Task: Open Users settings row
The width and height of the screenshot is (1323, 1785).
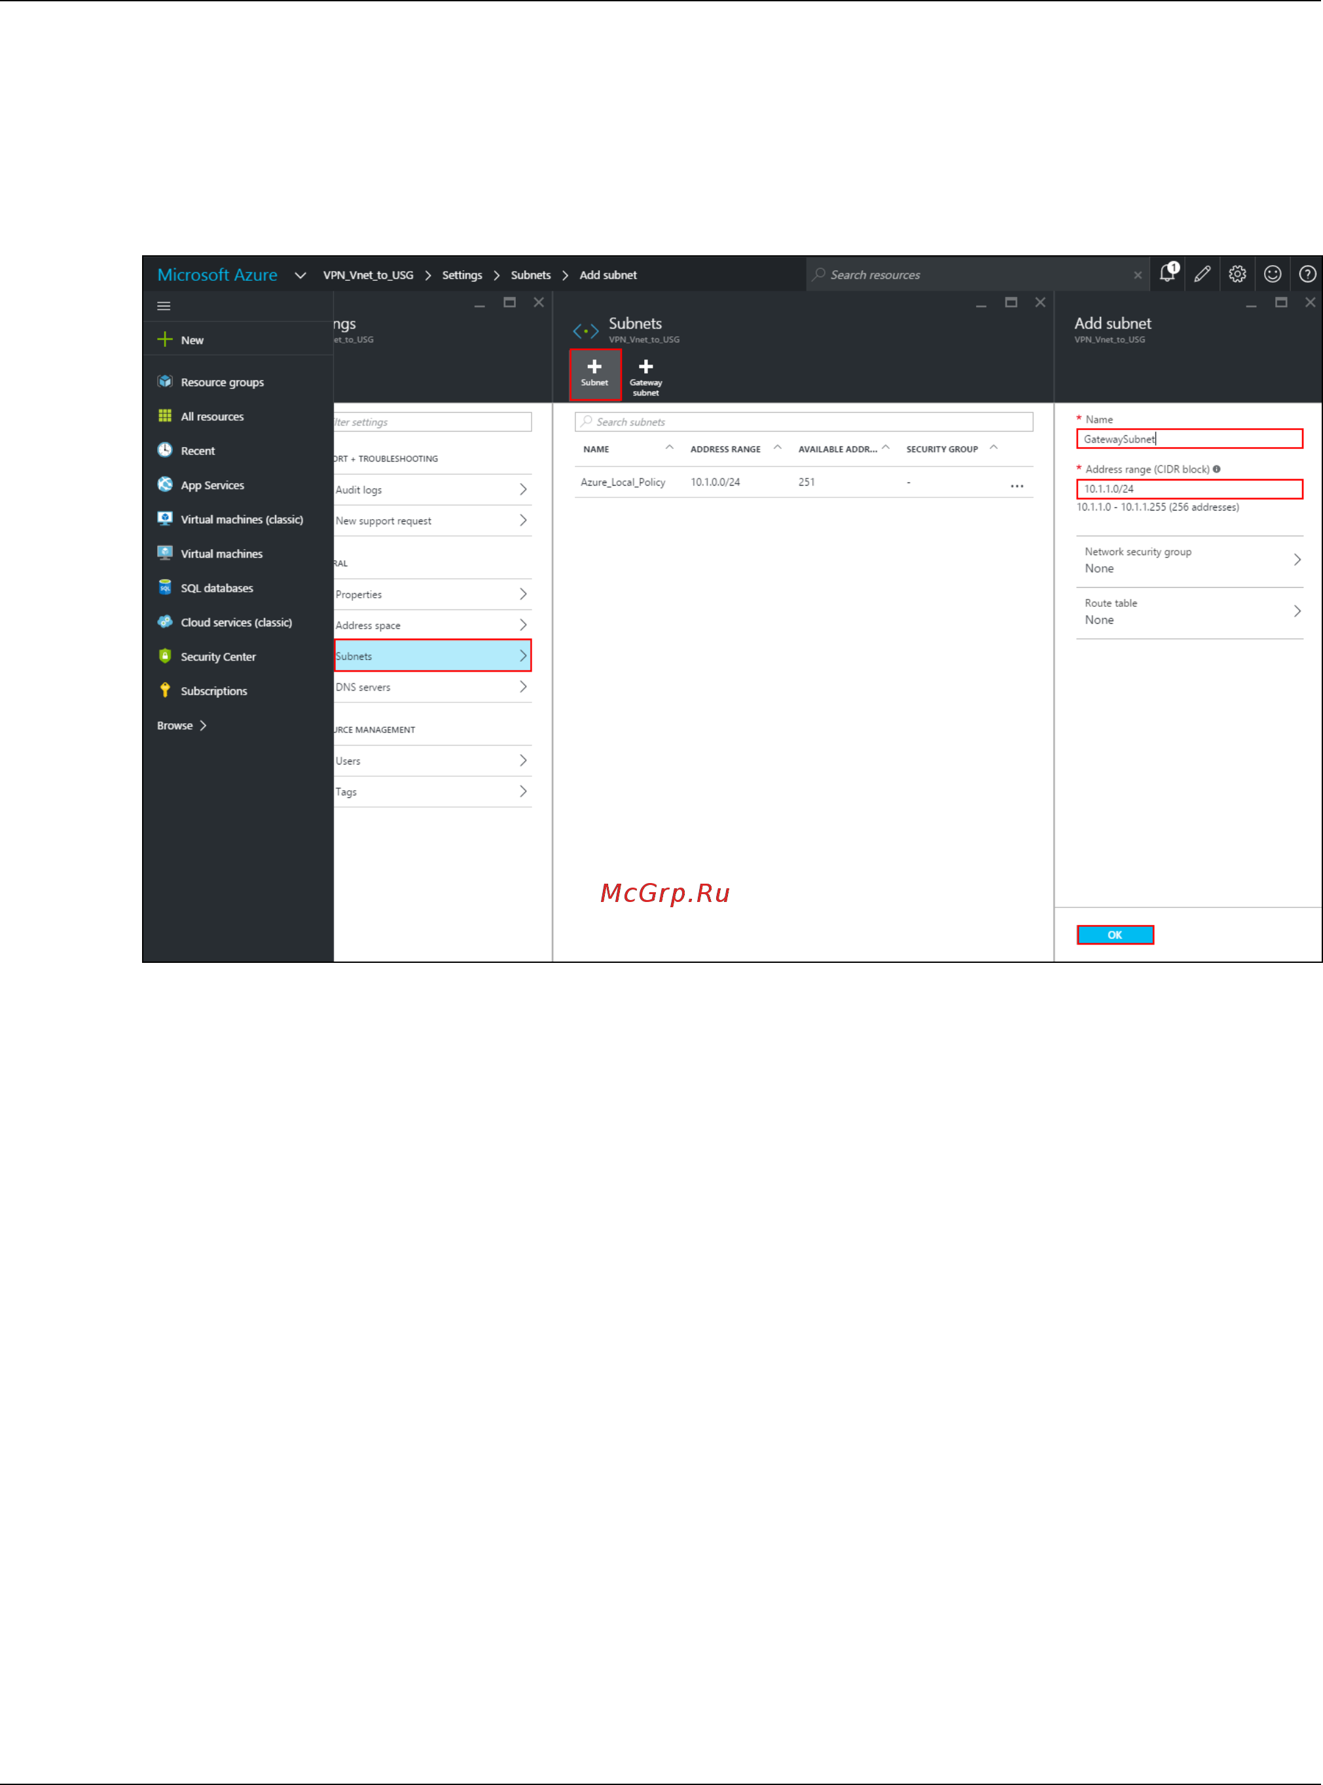Action: pos(433,761)
